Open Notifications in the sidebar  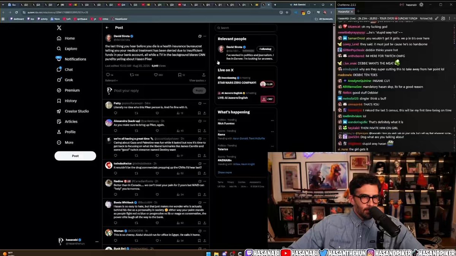[71, 59]
